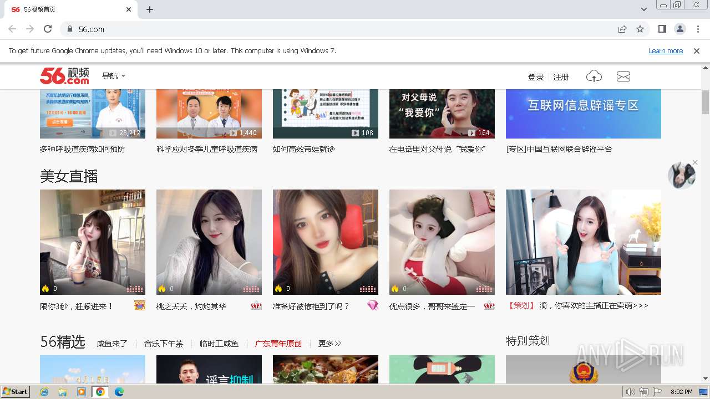
Task: Open live stream thumbnail 桃之夭夭，灼灼其华
Action: click(209, 242)
